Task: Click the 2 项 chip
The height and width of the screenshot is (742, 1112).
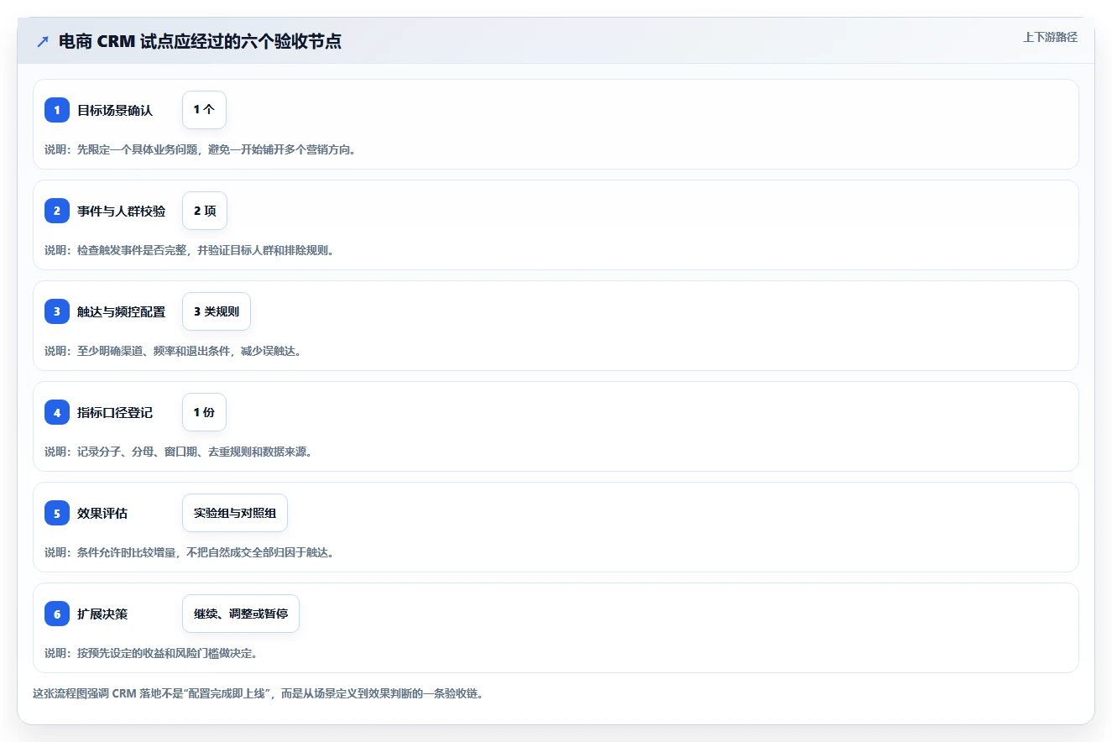Action: (205, 211)
